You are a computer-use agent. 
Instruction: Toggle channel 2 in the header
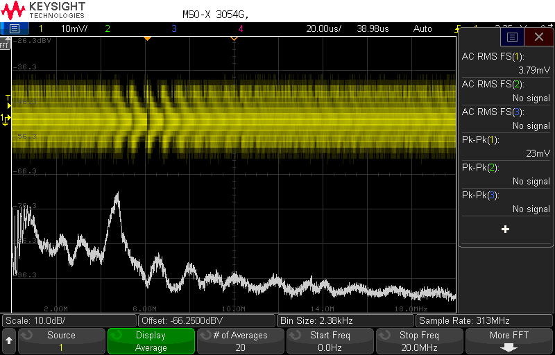coord(108,28)
